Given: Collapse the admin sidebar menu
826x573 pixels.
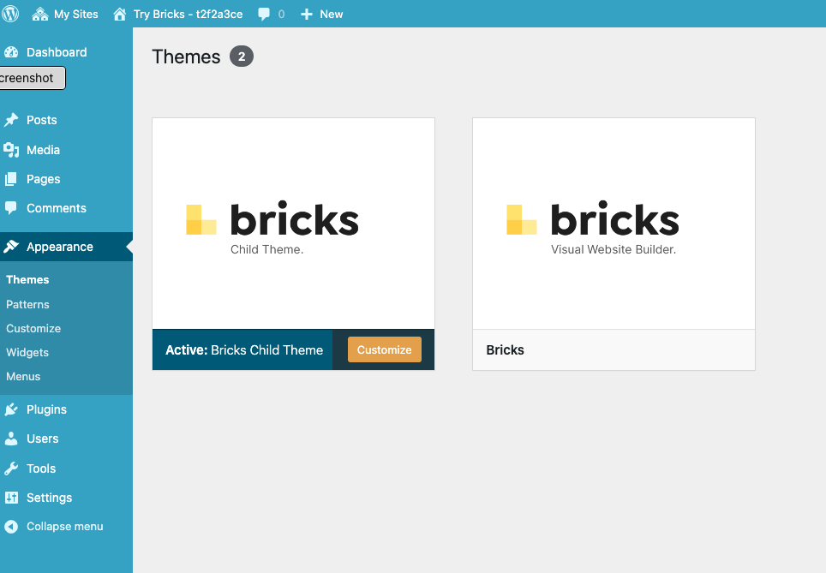Looking at the screenshot, I should 66,526.
